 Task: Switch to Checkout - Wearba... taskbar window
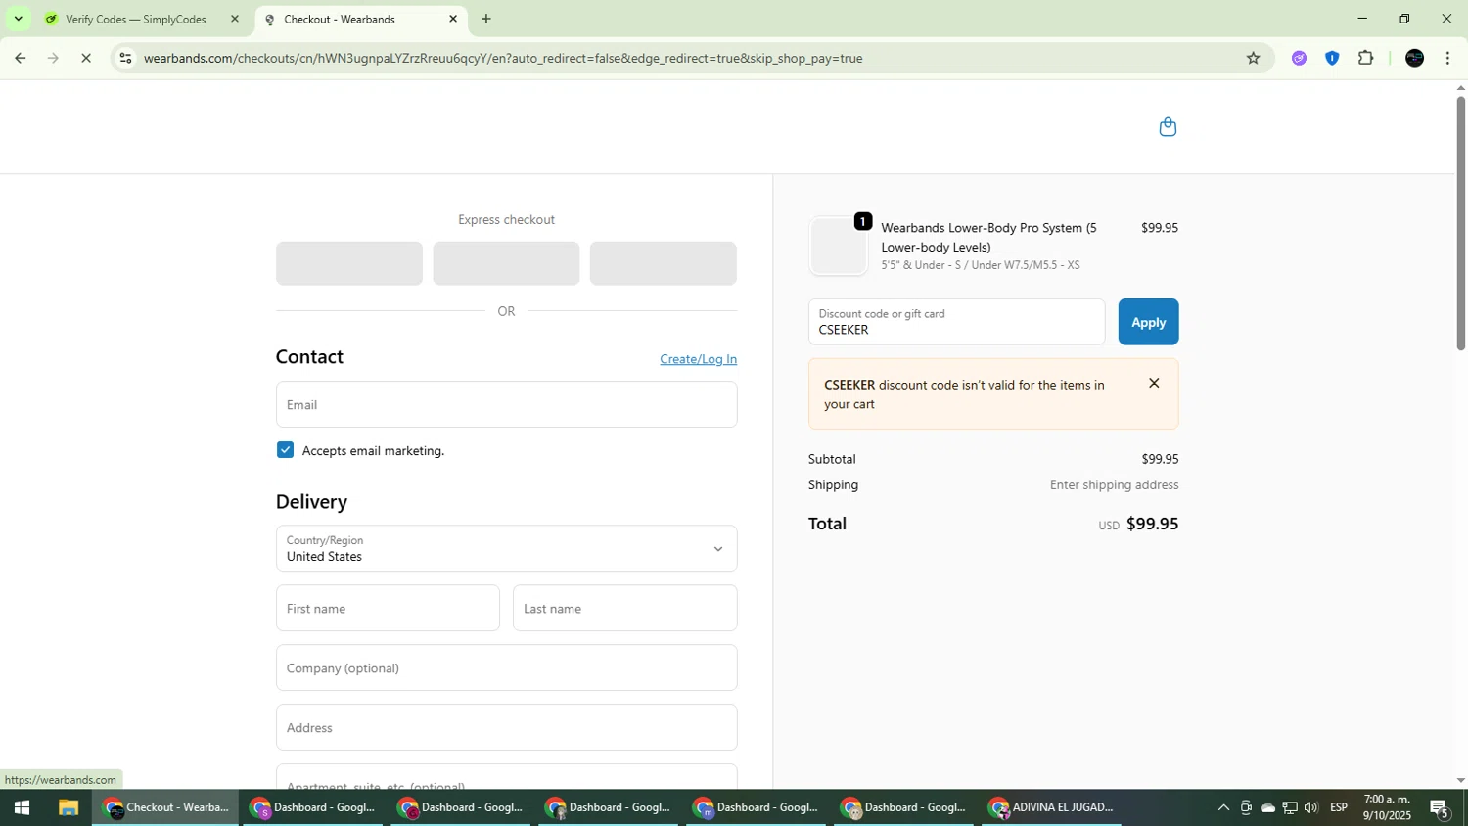[x=165, y=807]
